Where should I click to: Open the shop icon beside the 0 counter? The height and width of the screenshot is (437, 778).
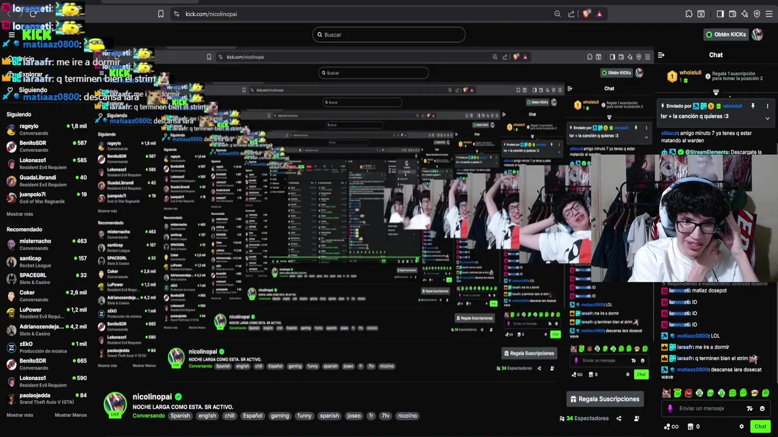click(690, 427)
